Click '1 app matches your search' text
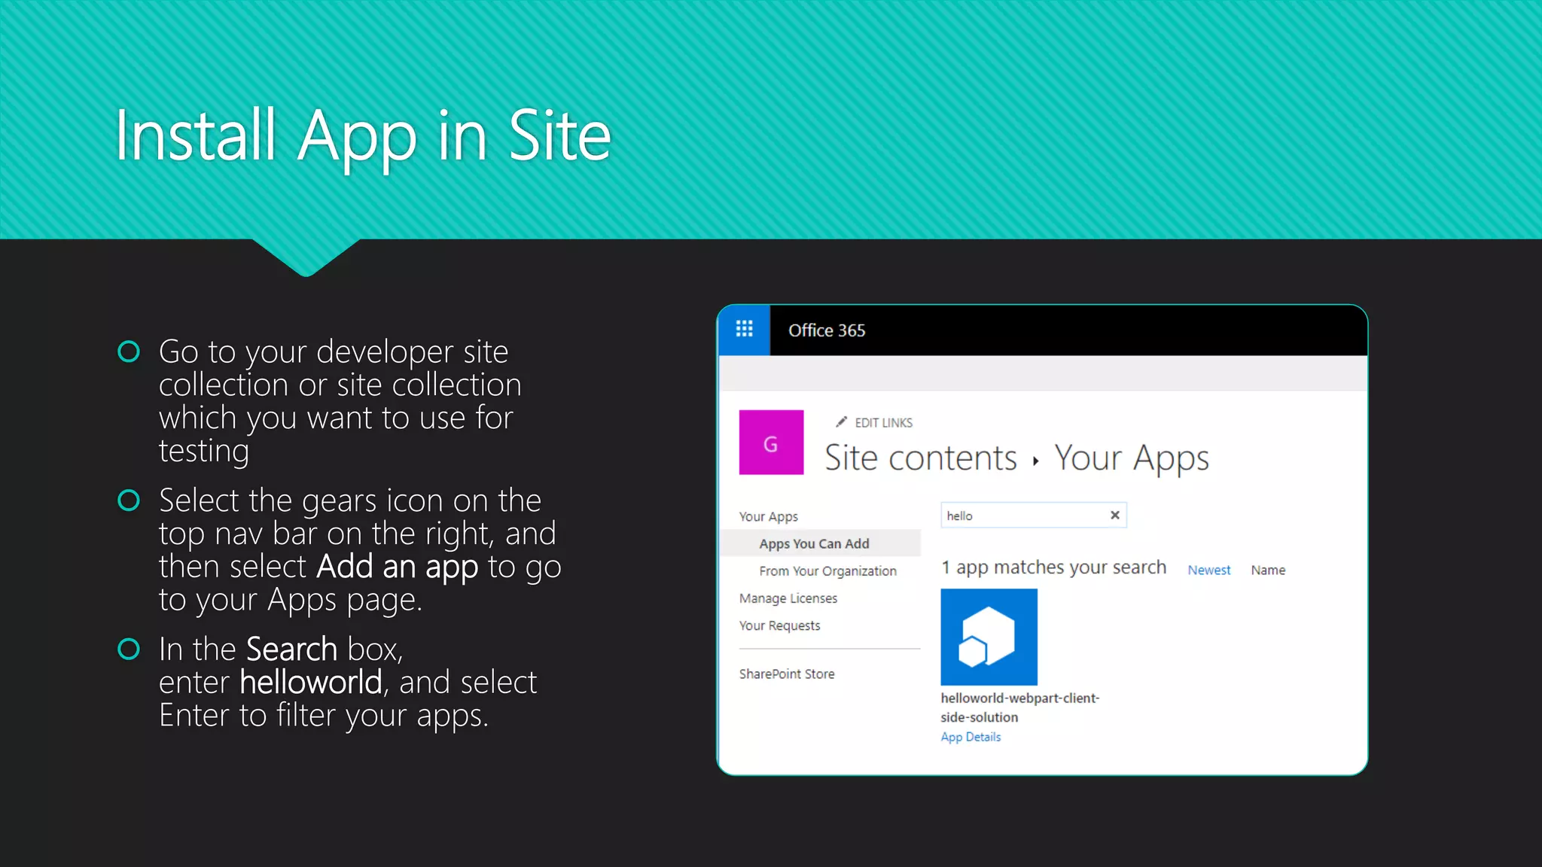This screenshot has height=867, width=1542. point(1053,568)
